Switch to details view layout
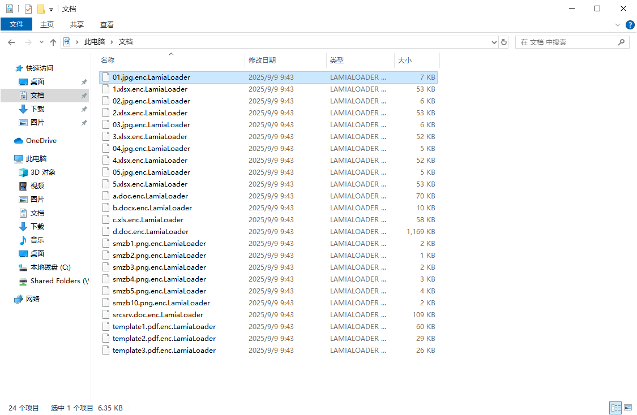Screen dimensions: 637x415 pyautogui.click(x=615, y=408)
